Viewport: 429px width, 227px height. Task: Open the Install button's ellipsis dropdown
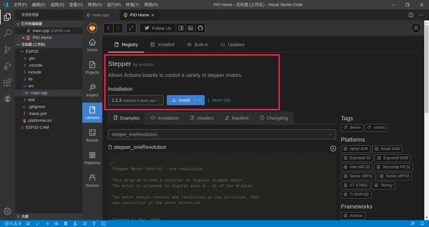click(x=200, y=100)
